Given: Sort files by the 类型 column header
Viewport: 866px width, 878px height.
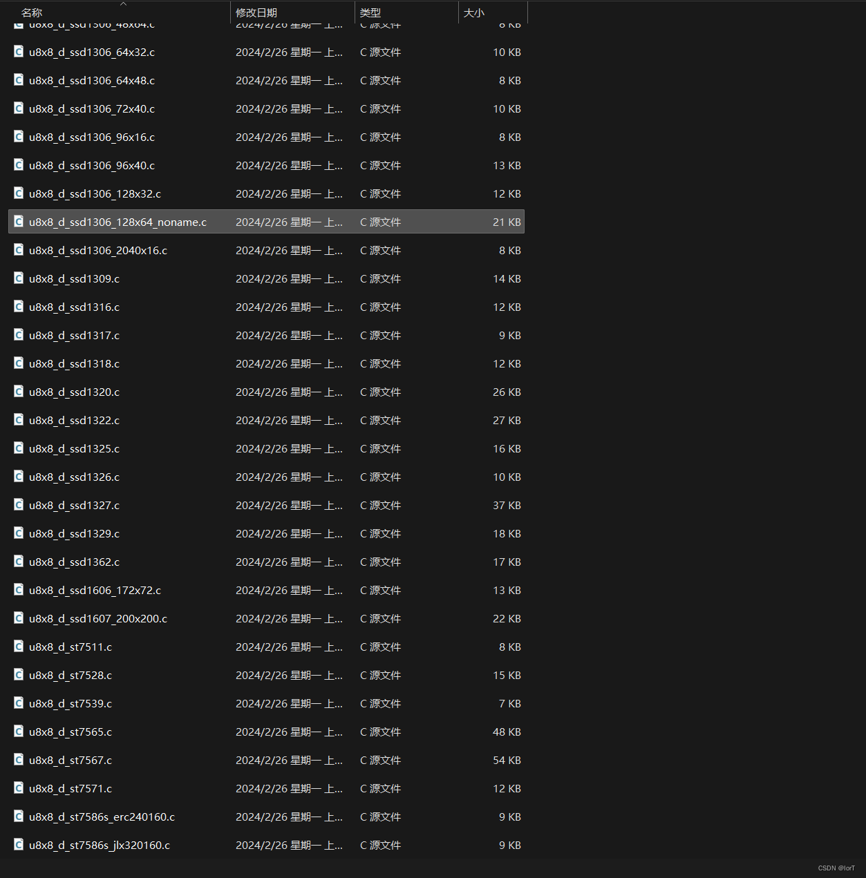Looking at the screenshot, I should click(x=370, y=12).
